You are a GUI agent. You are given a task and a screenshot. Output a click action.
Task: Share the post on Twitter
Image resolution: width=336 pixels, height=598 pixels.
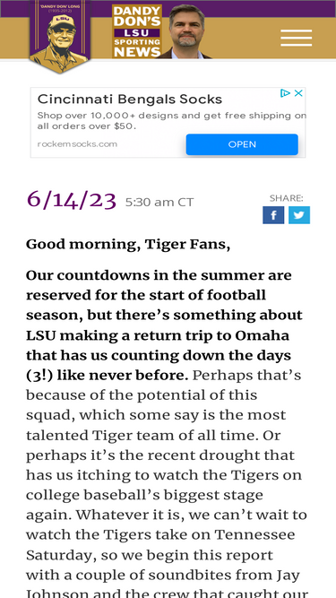coord(299,215)
